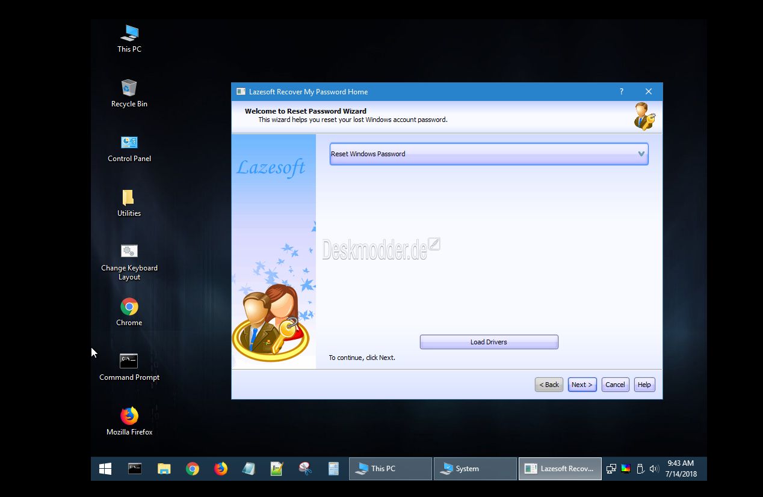Screen dimensions: 763x497
Task: Click Chrome icon in the taskbar
Action: click(193, 469)
